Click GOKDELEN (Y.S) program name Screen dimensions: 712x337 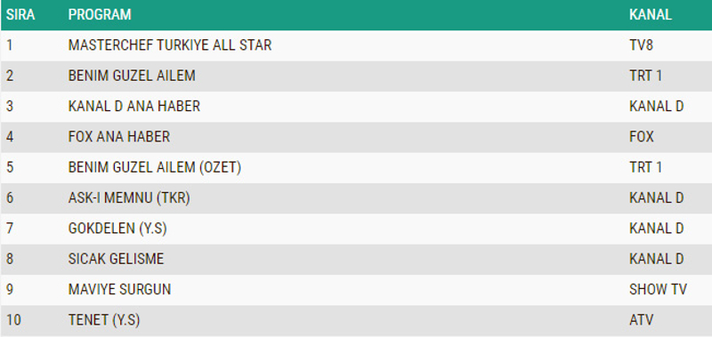(x=117, y=229)
